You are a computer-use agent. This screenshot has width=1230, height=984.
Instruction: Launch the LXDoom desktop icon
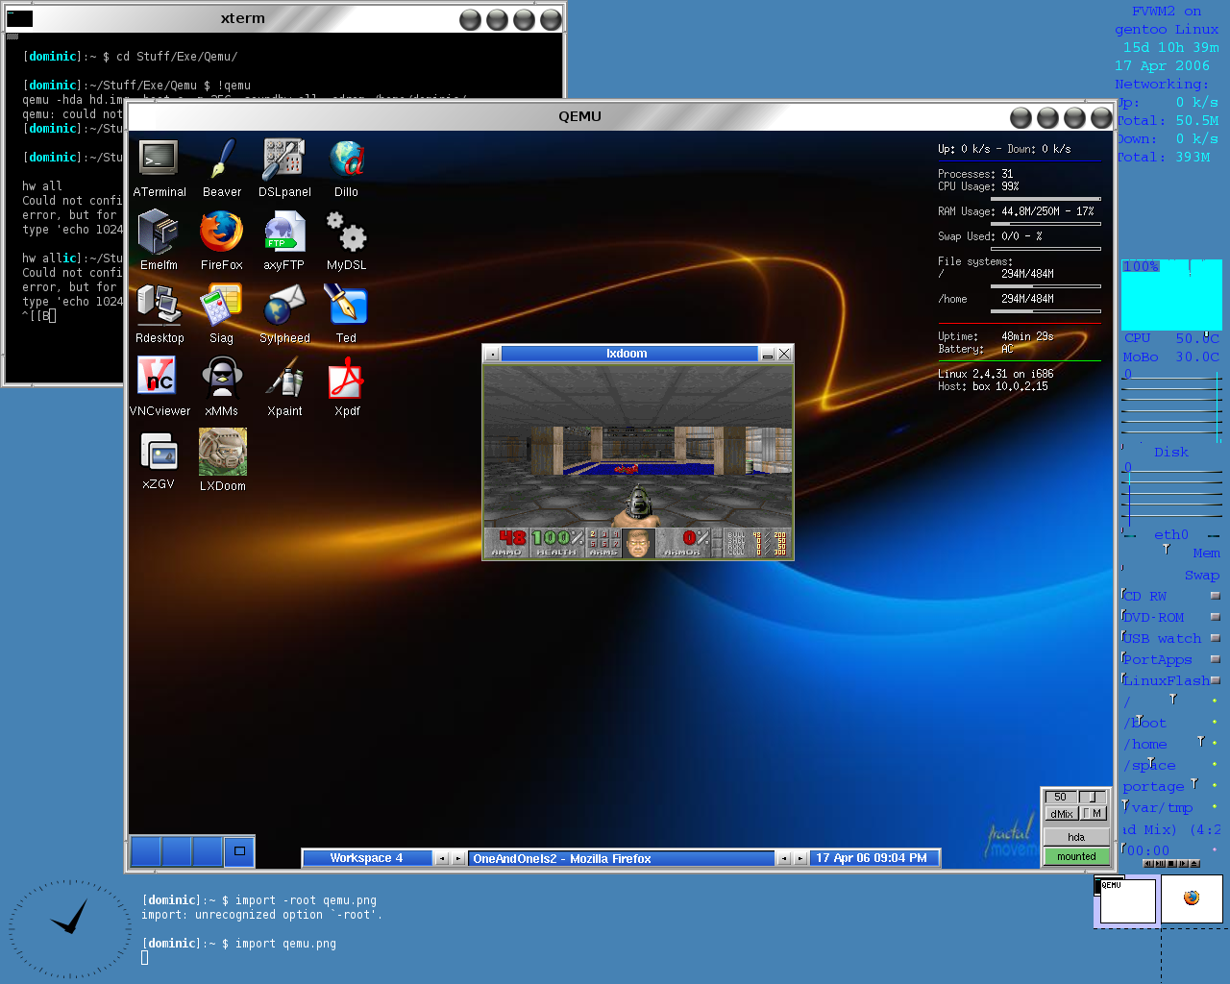coord(222,453)
